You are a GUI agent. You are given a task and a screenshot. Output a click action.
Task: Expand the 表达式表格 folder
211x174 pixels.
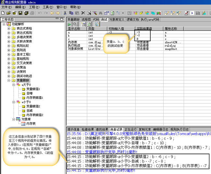[x=9, y=29]
